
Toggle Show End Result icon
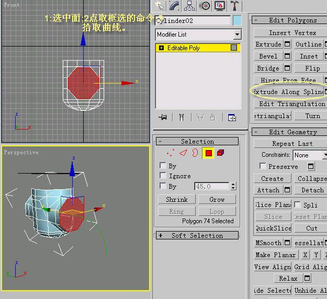click(182, 118)
